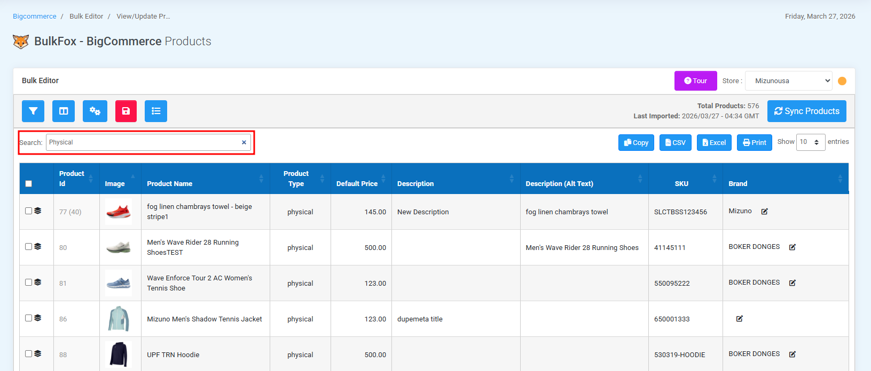Sort by Description column
871x371 pixels.
[456, 179]
